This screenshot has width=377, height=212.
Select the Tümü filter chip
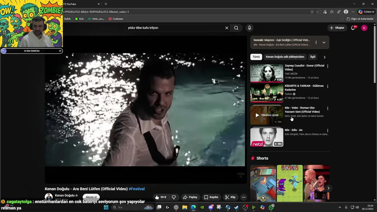click(256, 57)
